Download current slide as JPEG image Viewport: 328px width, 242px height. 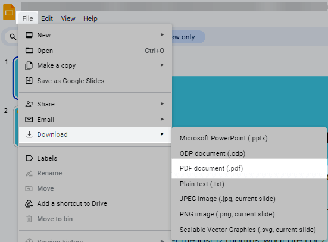(249, 199)
